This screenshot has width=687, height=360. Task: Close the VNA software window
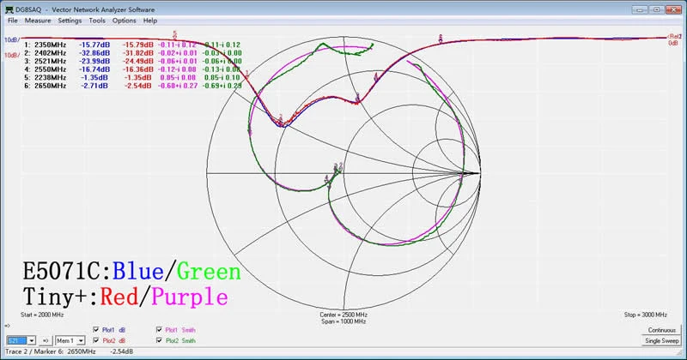[x=673, y=9]
